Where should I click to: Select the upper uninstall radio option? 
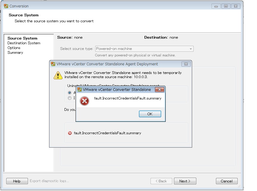(x=70, y=93)
